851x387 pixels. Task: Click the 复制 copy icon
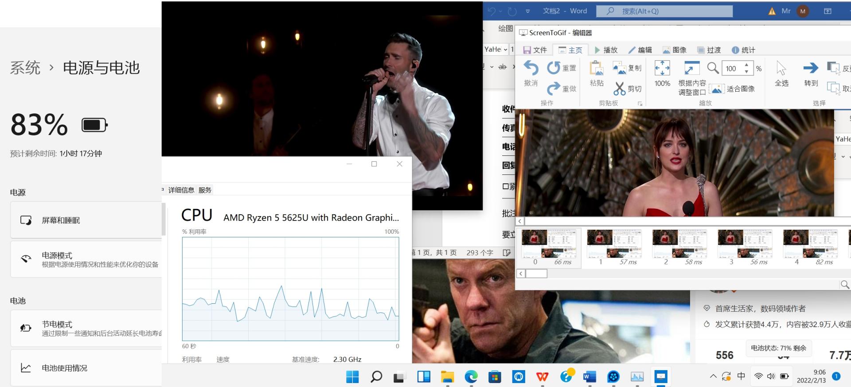(x=619, y=68)
